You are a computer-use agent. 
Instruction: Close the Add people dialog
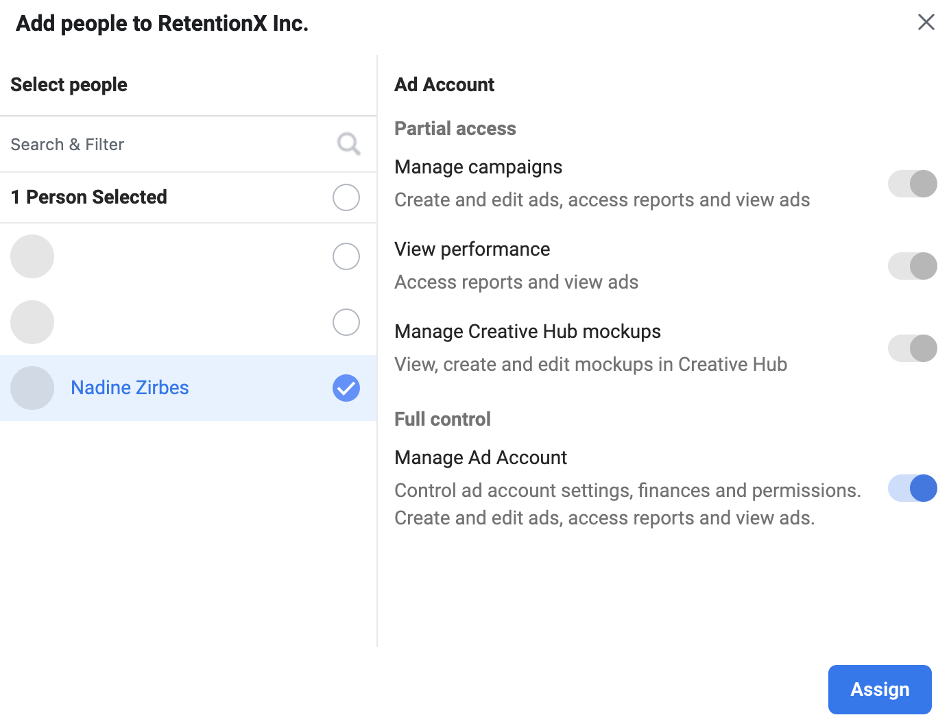926,22
